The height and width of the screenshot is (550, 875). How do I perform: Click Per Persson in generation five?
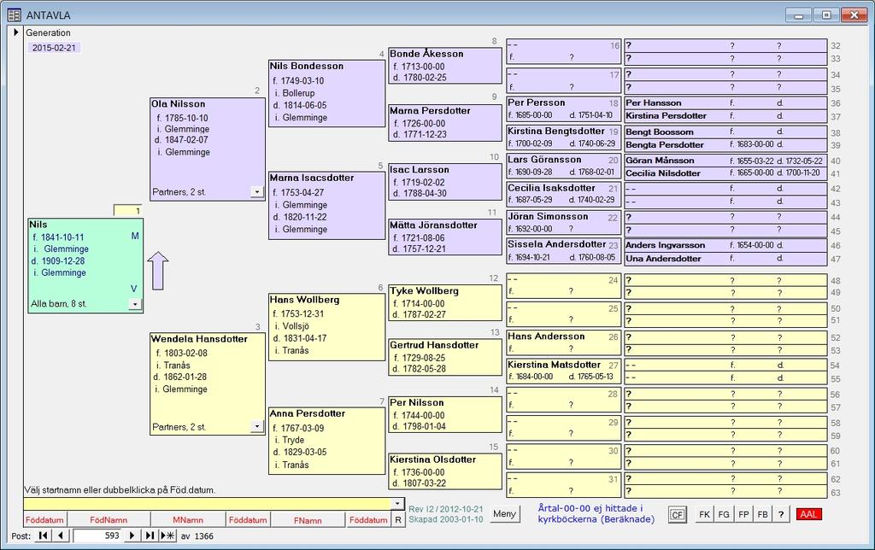click(x=537, y=102)
